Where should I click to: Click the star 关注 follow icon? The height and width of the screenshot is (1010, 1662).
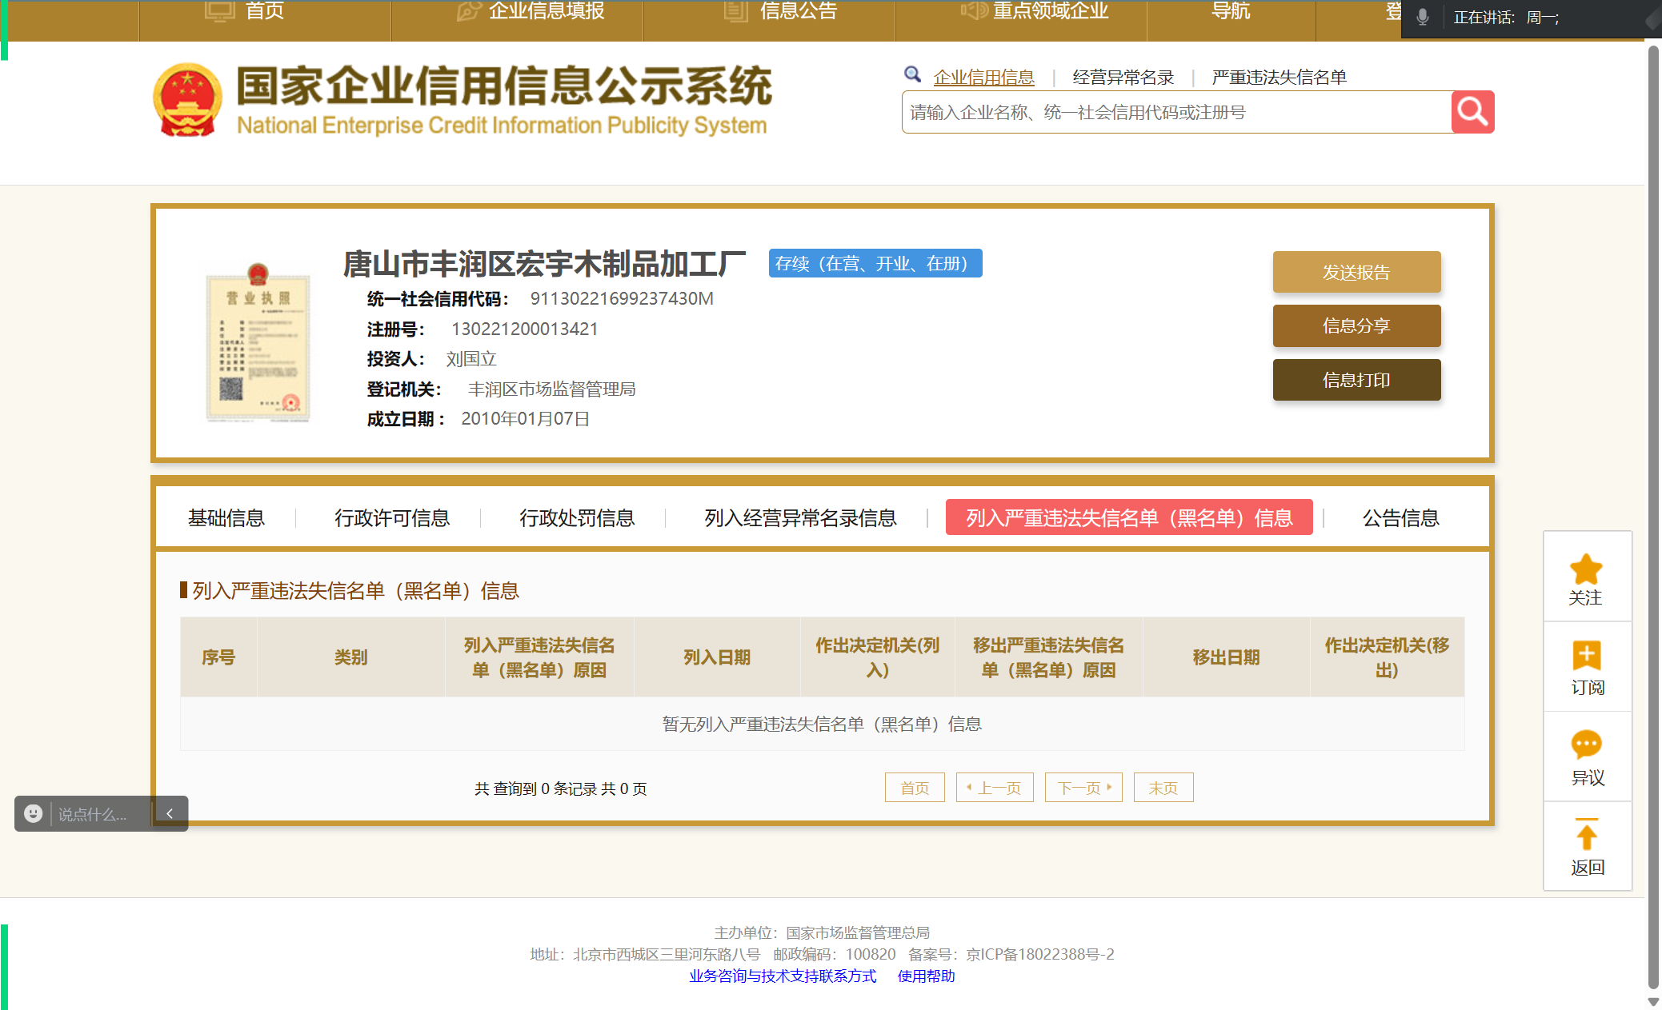[1586, 569]
